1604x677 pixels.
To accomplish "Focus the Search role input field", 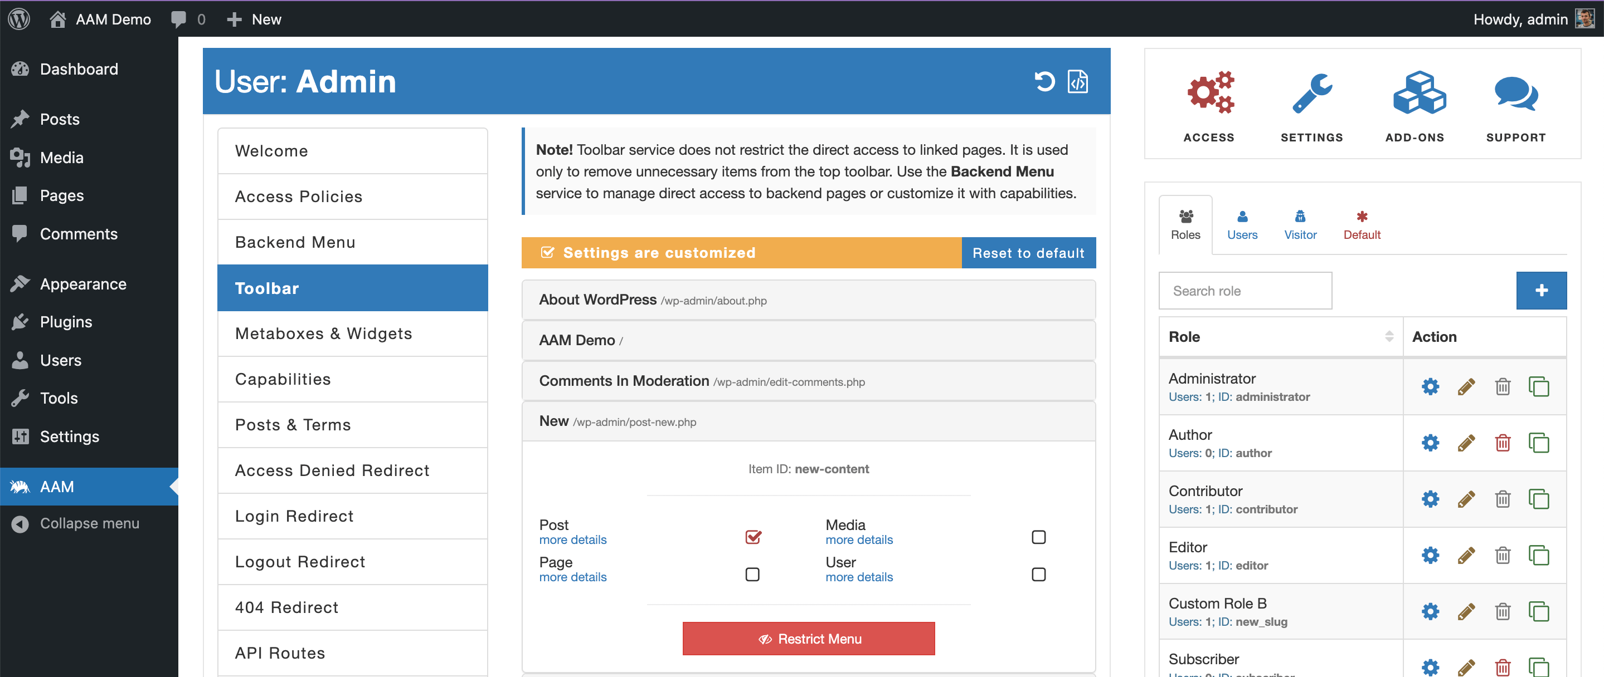I will coord(1245,291).
